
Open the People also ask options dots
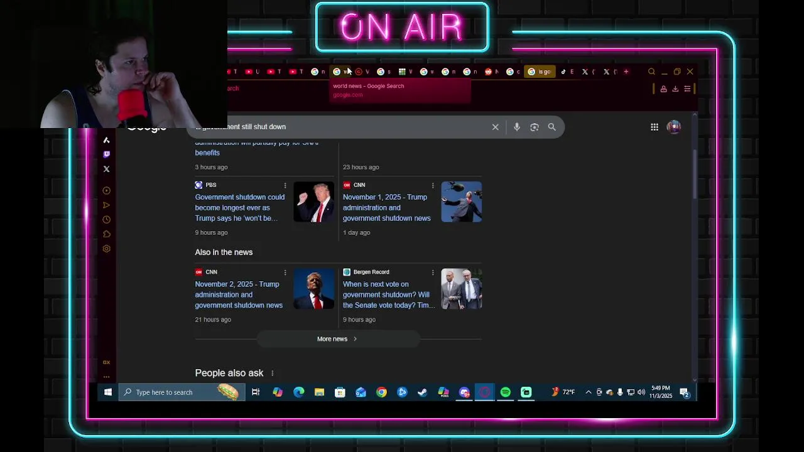[272, 374]
